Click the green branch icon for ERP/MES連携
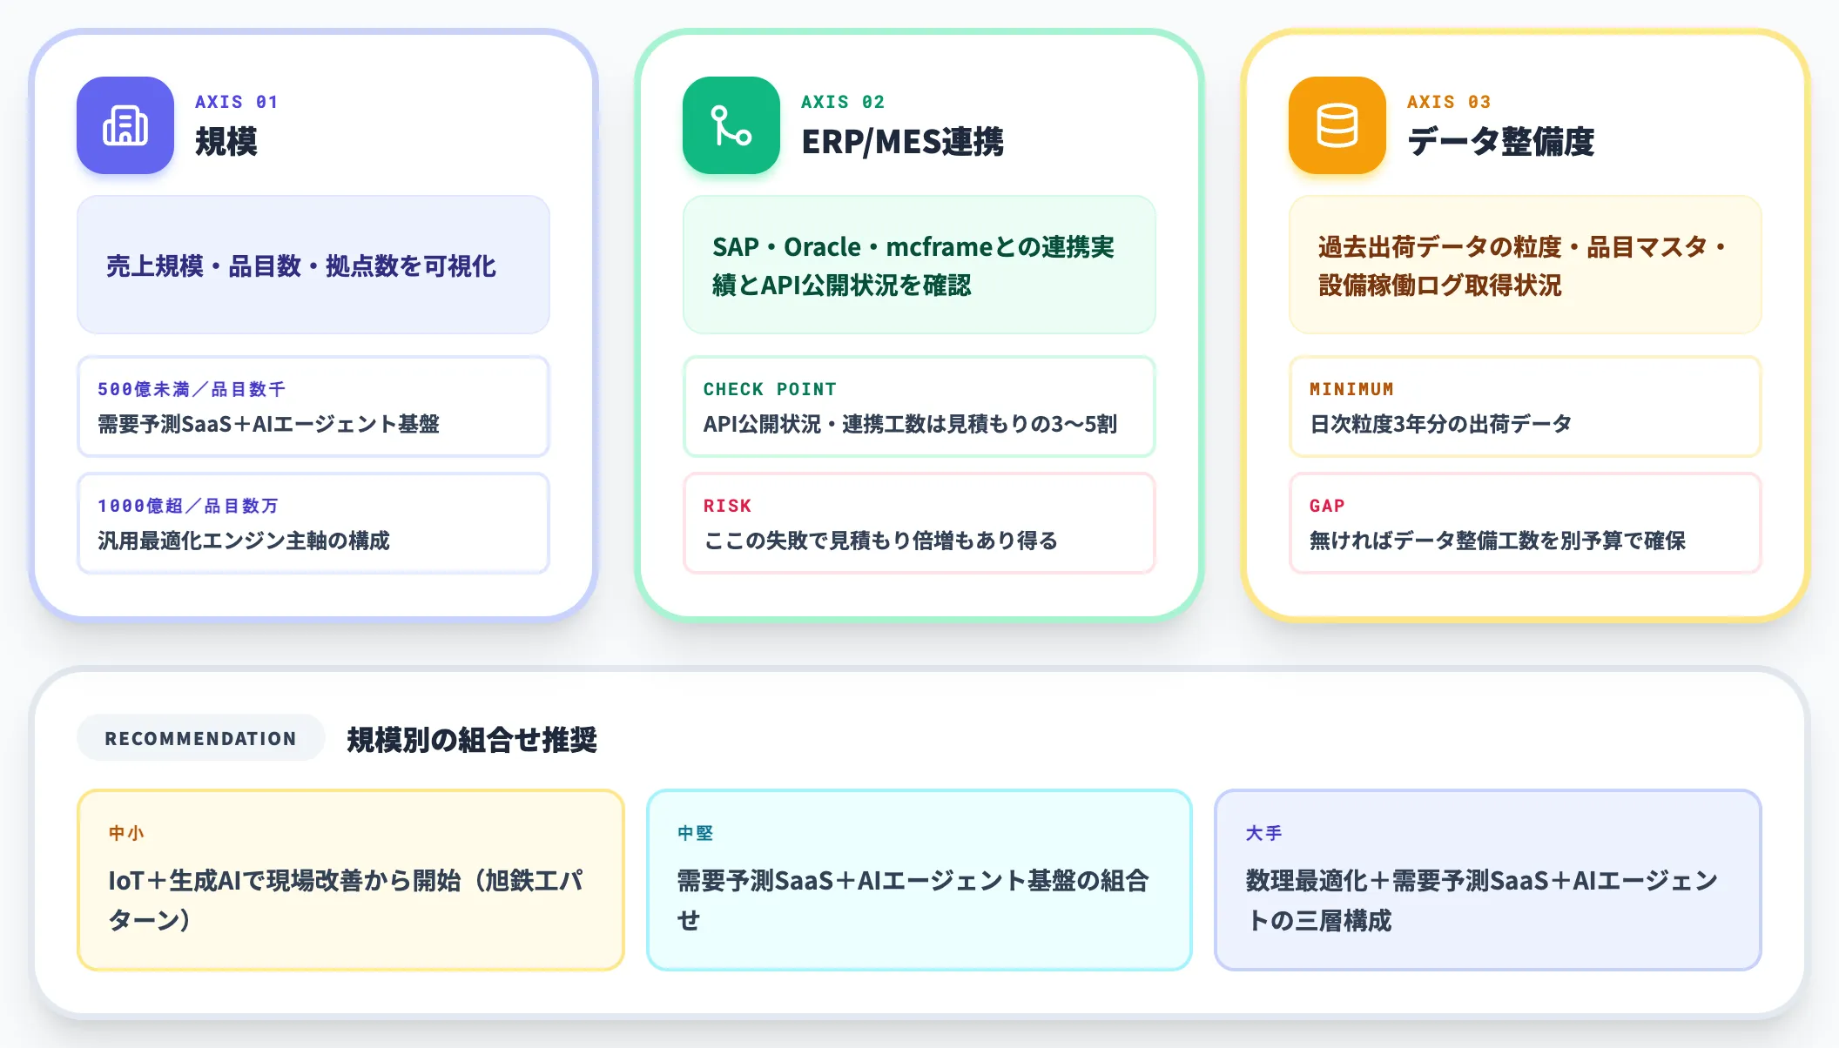 click(731, 125)
